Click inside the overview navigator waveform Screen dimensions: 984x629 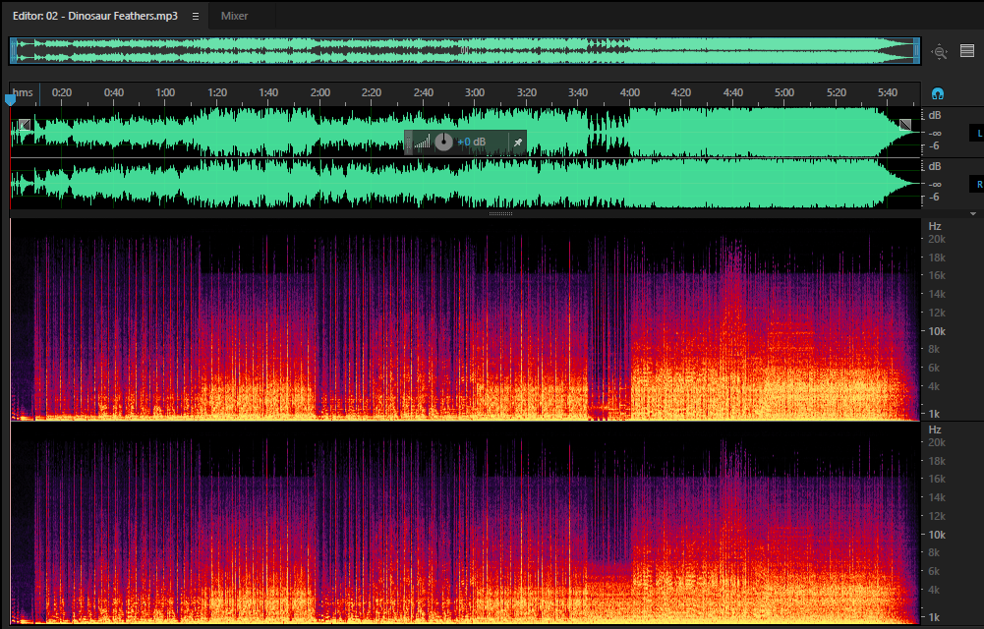pyautogui.click(x=464, y=51)
